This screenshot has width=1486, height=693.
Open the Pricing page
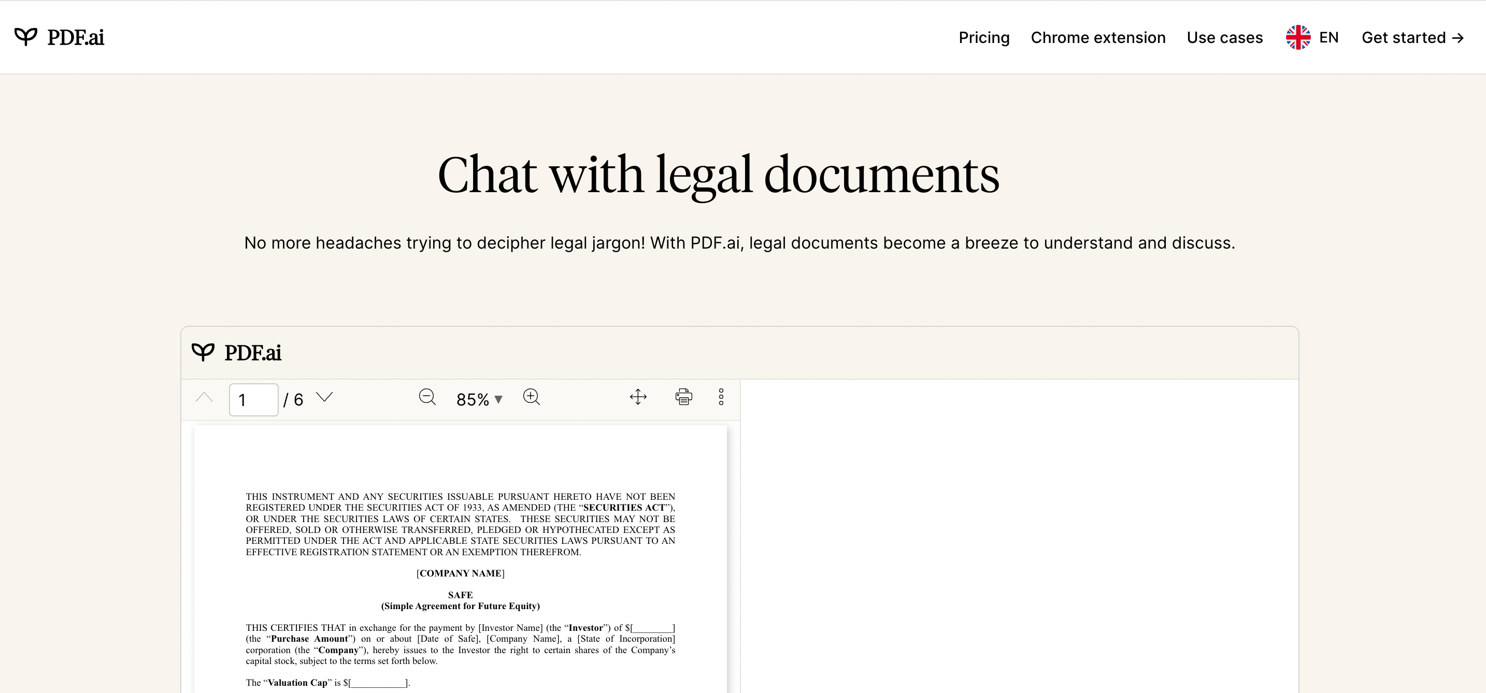click(x=983, y=37)
